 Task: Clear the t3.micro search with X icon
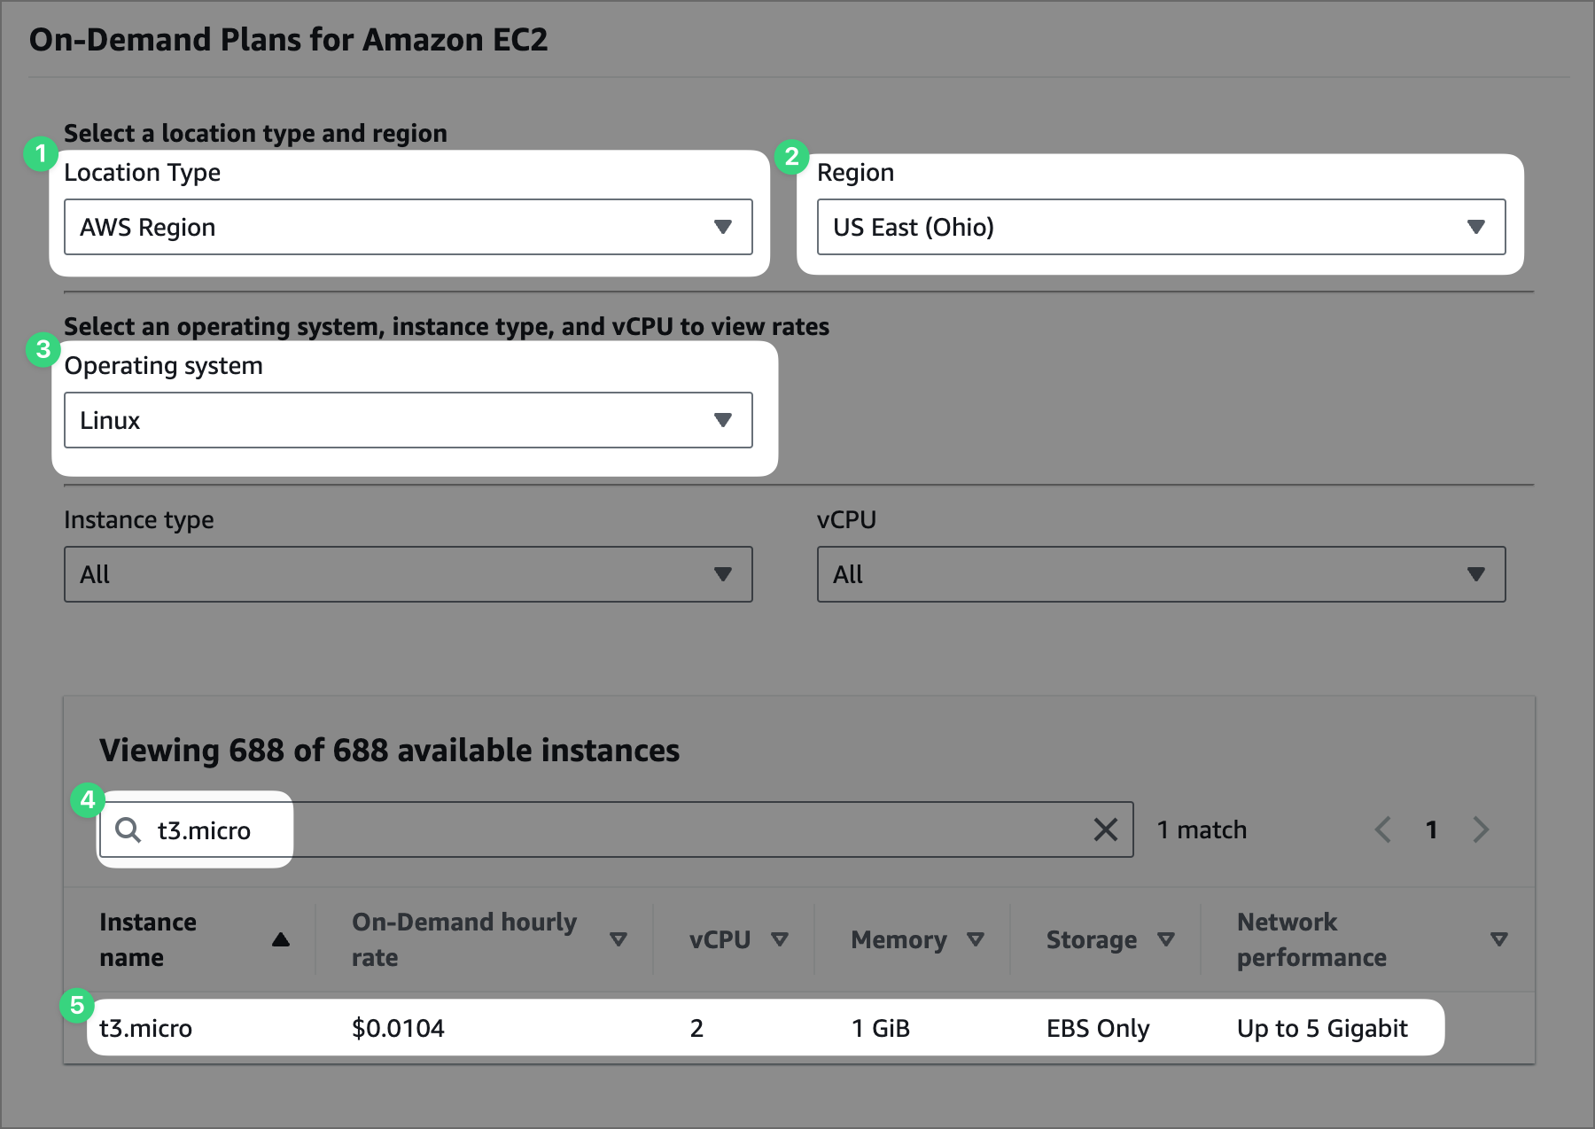pyautogui.click(x=1105, y=829)
